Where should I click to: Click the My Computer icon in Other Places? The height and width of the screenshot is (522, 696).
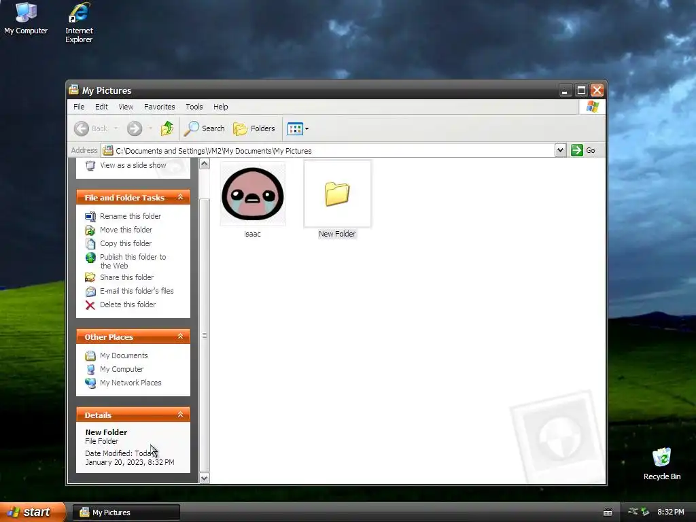click(90, 370)
